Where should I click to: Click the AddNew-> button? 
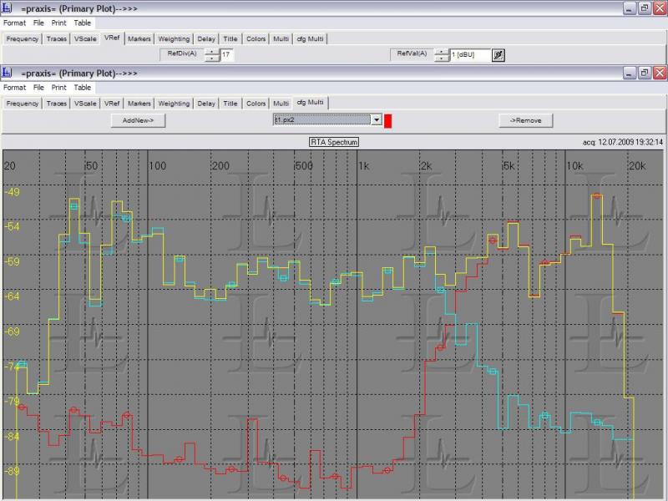coord(138,120)
